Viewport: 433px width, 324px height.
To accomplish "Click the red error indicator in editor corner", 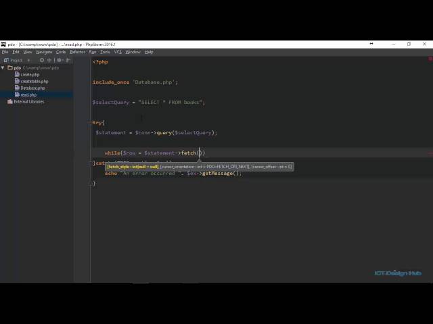I will tap(430, 59).
